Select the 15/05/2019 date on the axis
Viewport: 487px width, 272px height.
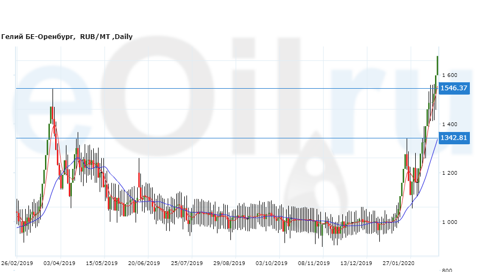pyautogui.click(x=102, y=263)
